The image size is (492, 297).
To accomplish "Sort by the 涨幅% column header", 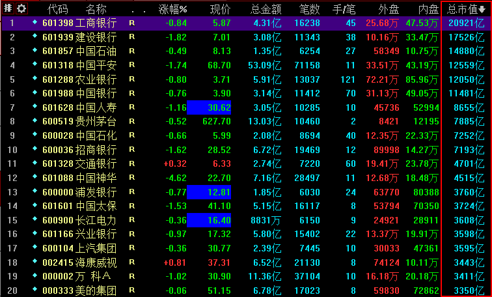I will (172, 9).
